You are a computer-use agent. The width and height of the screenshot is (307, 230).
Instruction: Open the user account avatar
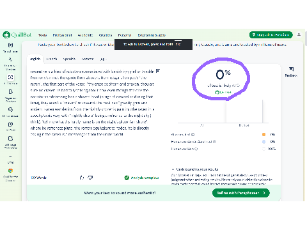(299, 34)
